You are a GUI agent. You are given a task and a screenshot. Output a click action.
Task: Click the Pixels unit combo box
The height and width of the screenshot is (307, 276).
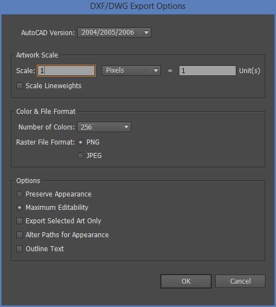131,70
